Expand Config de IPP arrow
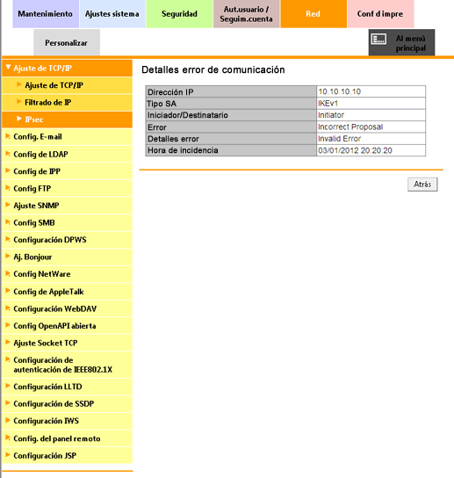This screenshot has height=478, width=454. [x=8, y=170]
